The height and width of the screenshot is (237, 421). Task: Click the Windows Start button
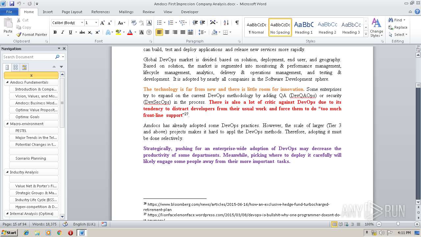point(9,232)
